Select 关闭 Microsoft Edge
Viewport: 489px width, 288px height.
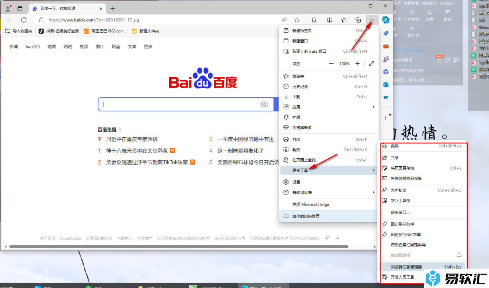329,204
